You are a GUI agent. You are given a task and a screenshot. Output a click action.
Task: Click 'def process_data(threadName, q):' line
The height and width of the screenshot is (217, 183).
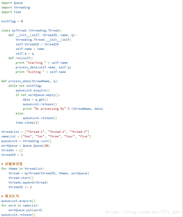[x=30, y=81]
